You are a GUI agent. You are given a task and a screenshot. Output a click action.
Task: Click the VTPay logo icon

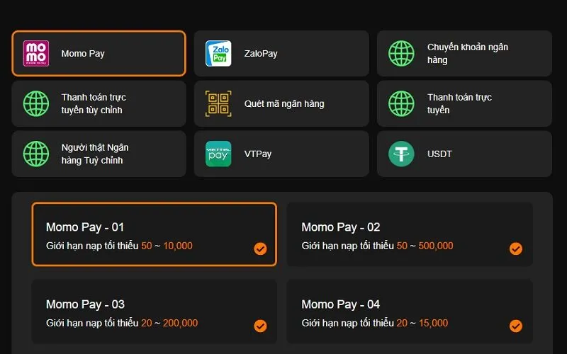218,154
